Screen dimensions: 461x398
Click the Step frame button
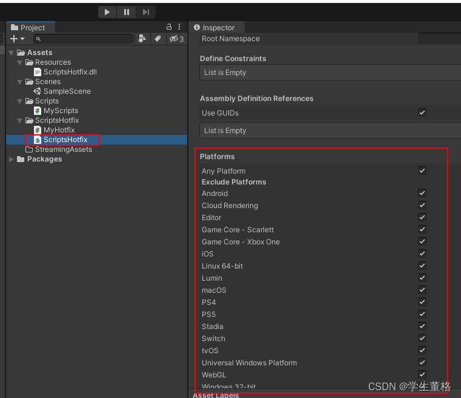click(146, 12)
